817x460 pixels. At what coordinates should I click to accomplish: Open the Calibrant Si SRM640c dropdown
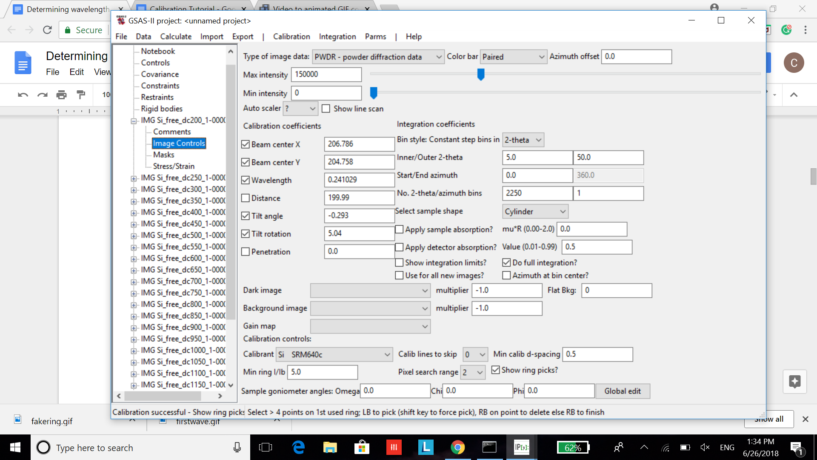[334, 354]
